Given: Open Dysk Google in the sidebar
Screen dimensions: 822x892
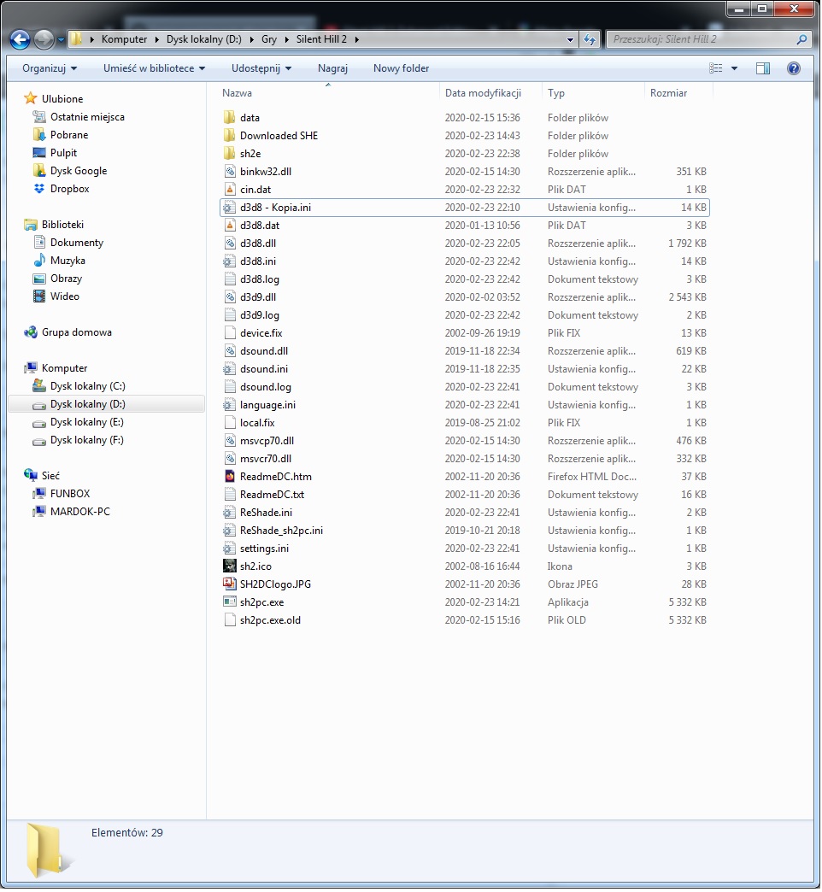Looking at the screenshot, I should [x=79, y=171].
